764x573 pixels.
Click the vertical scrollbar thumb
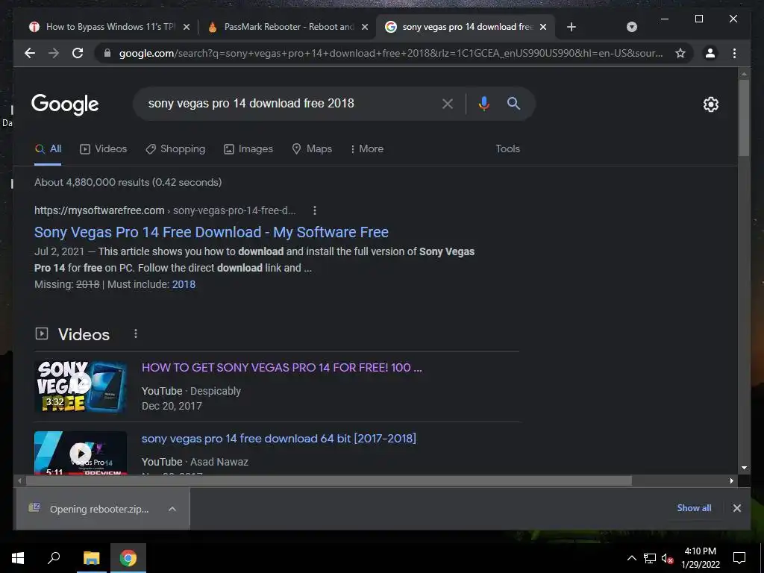pyautogui.click(x=744, y=117)
